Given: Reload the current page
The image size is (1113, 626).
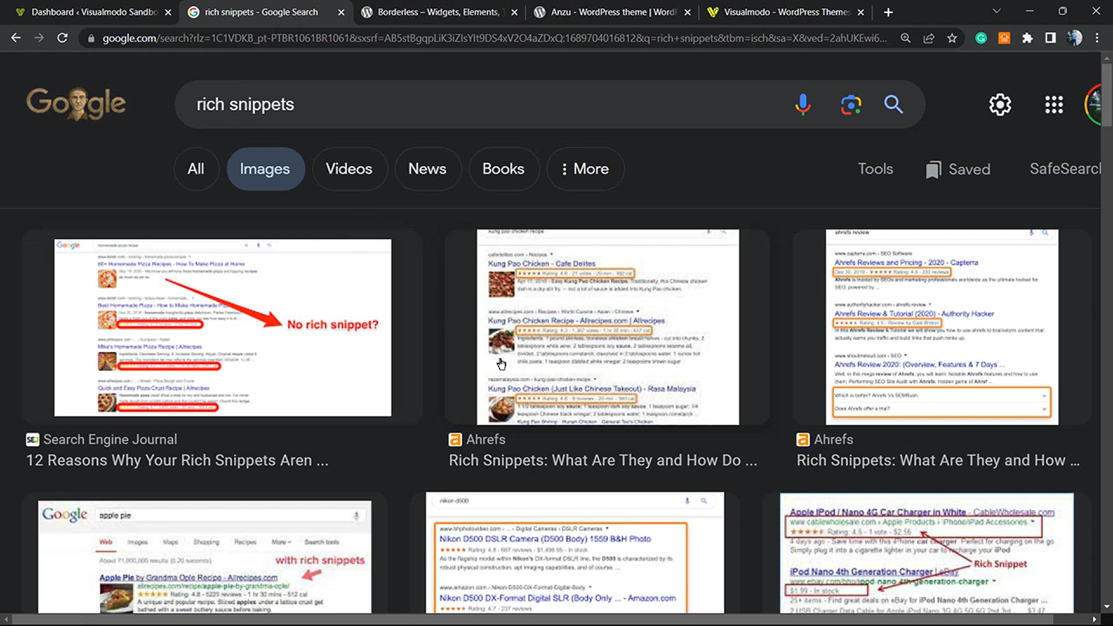Looking at the screenshot, I should click(62, 38).
